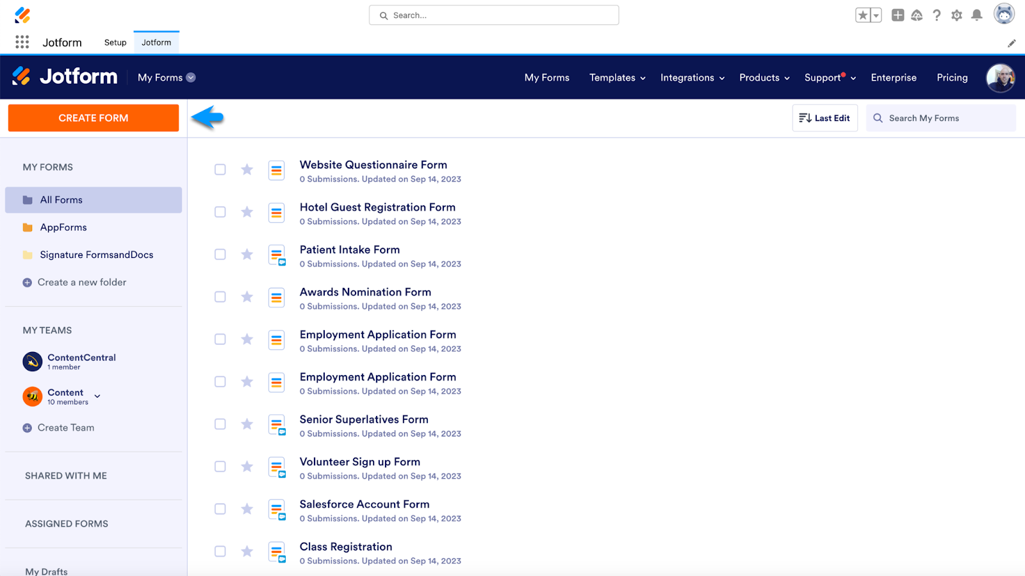Select the All Forms folder
This screenshot has height=576, width=1025.
[94, 200]
